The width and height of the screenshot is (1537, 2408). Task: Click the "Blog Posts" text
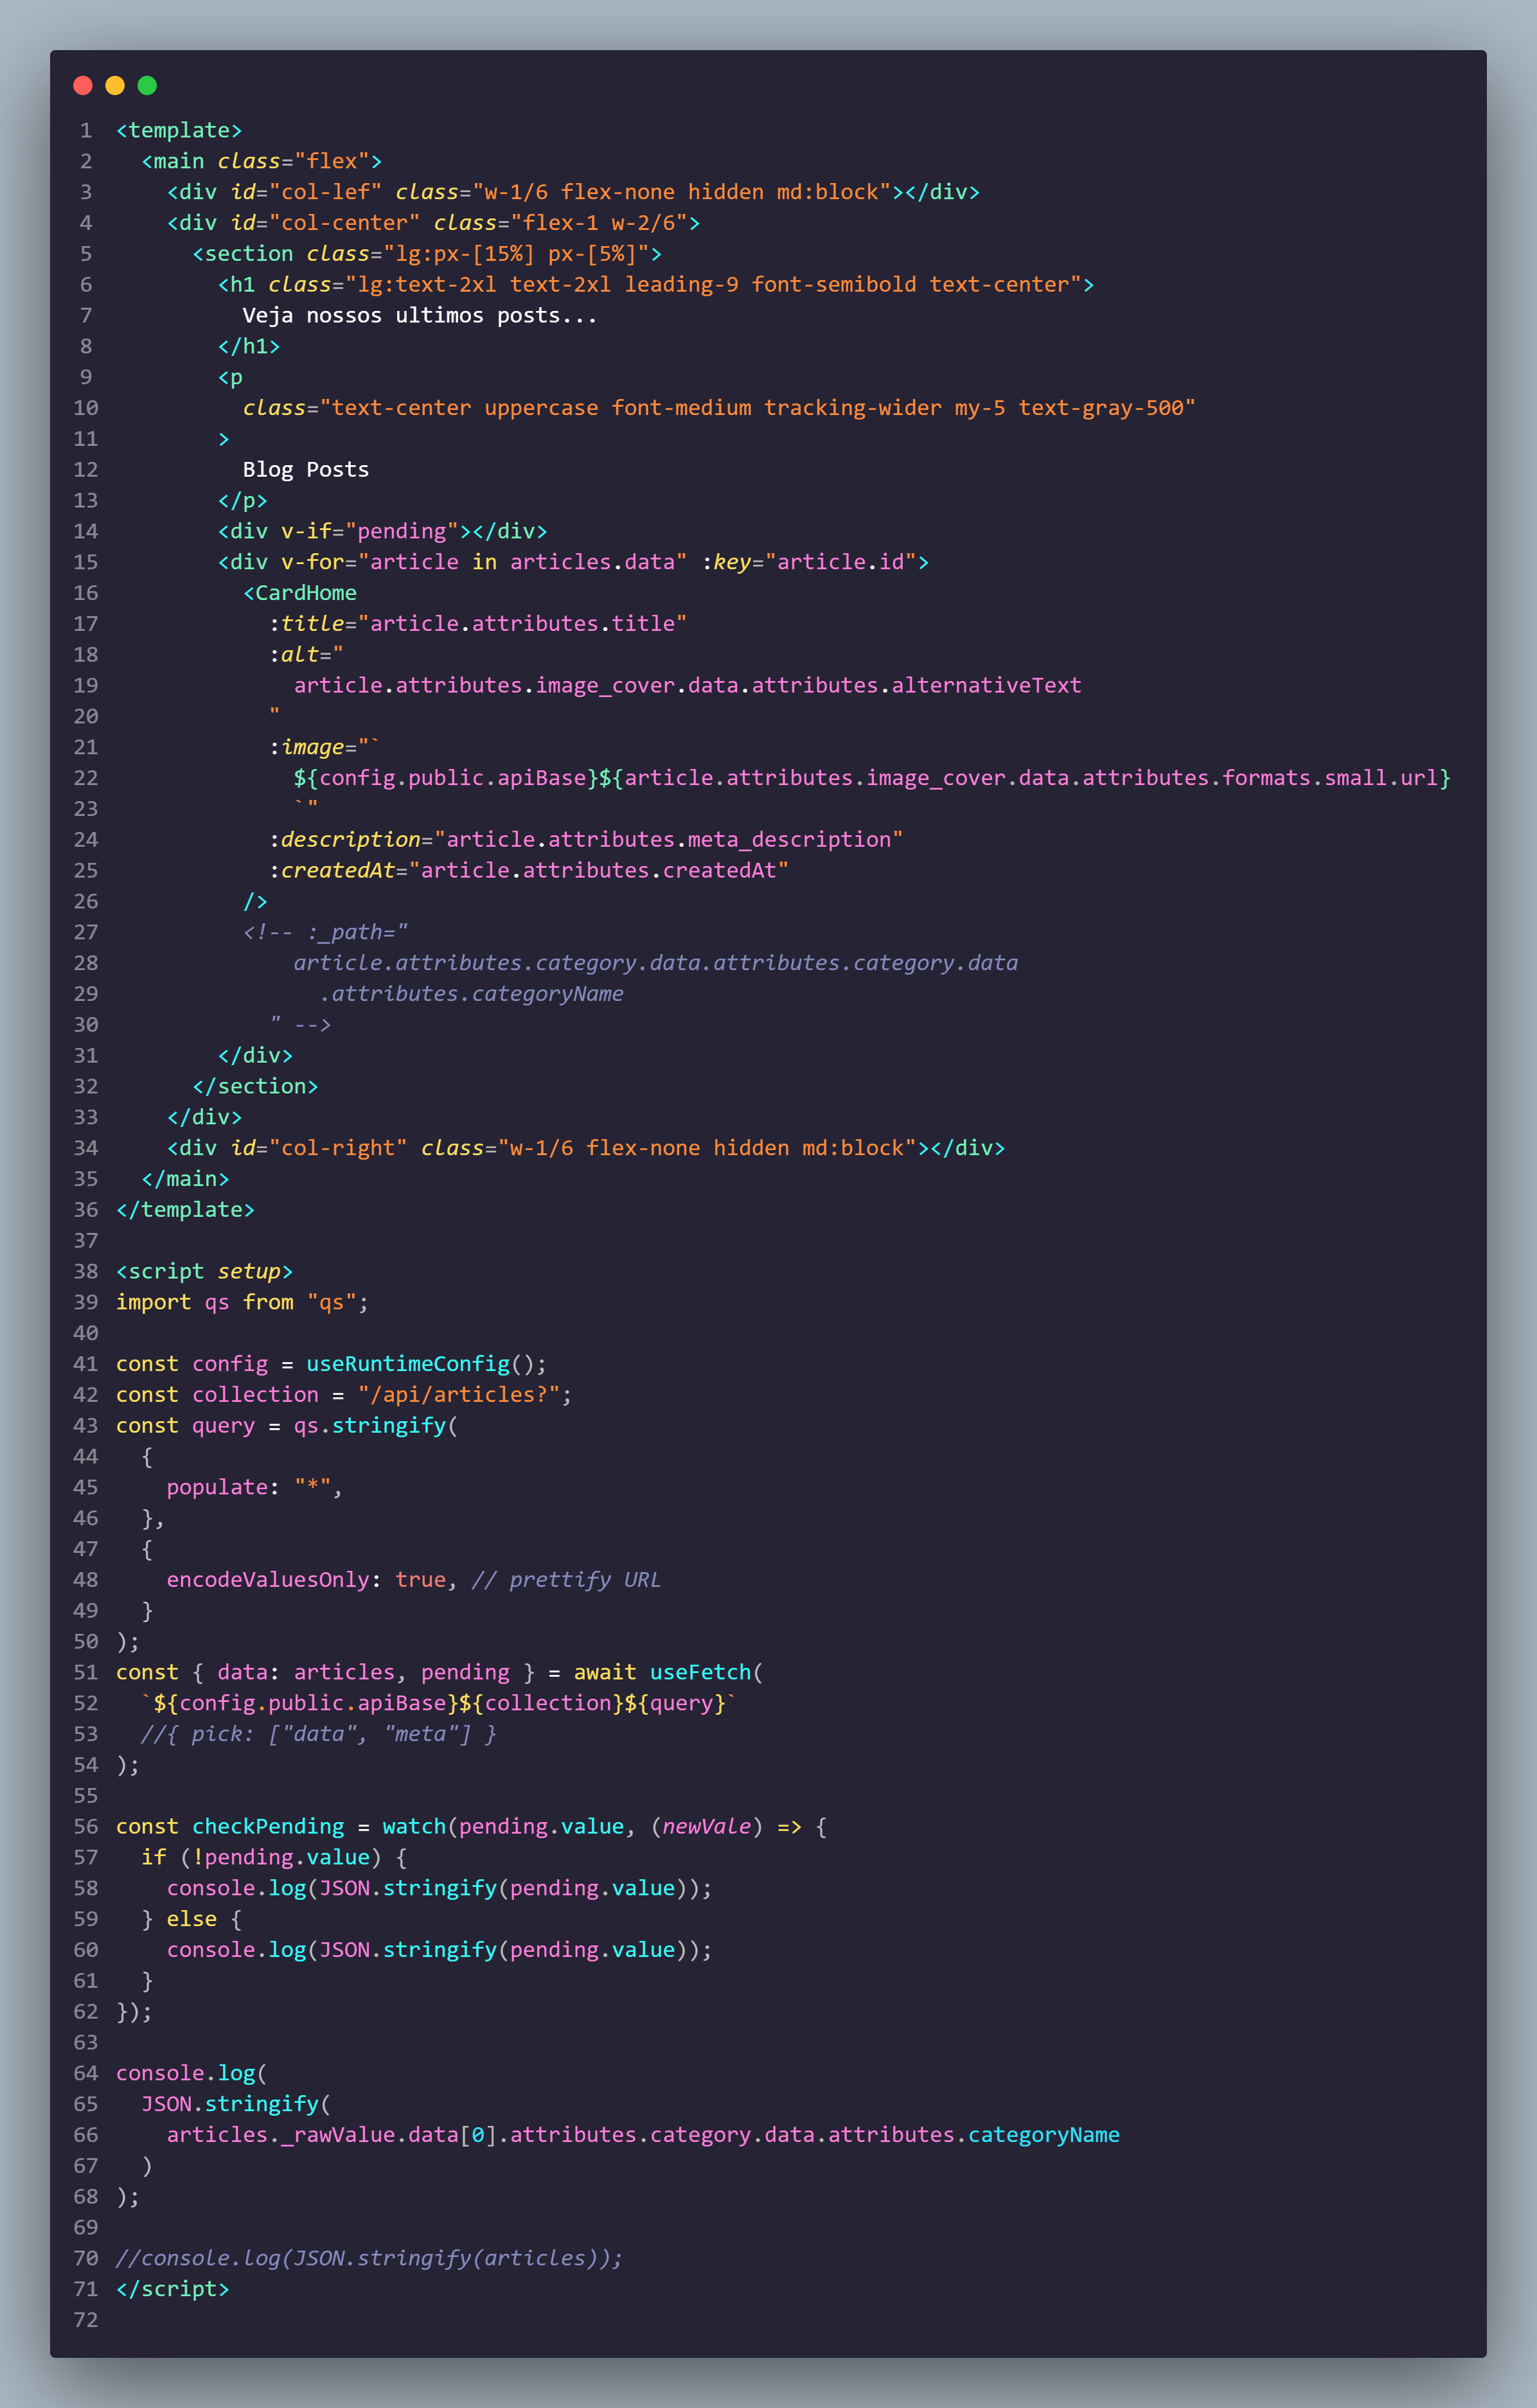point(306,470)
